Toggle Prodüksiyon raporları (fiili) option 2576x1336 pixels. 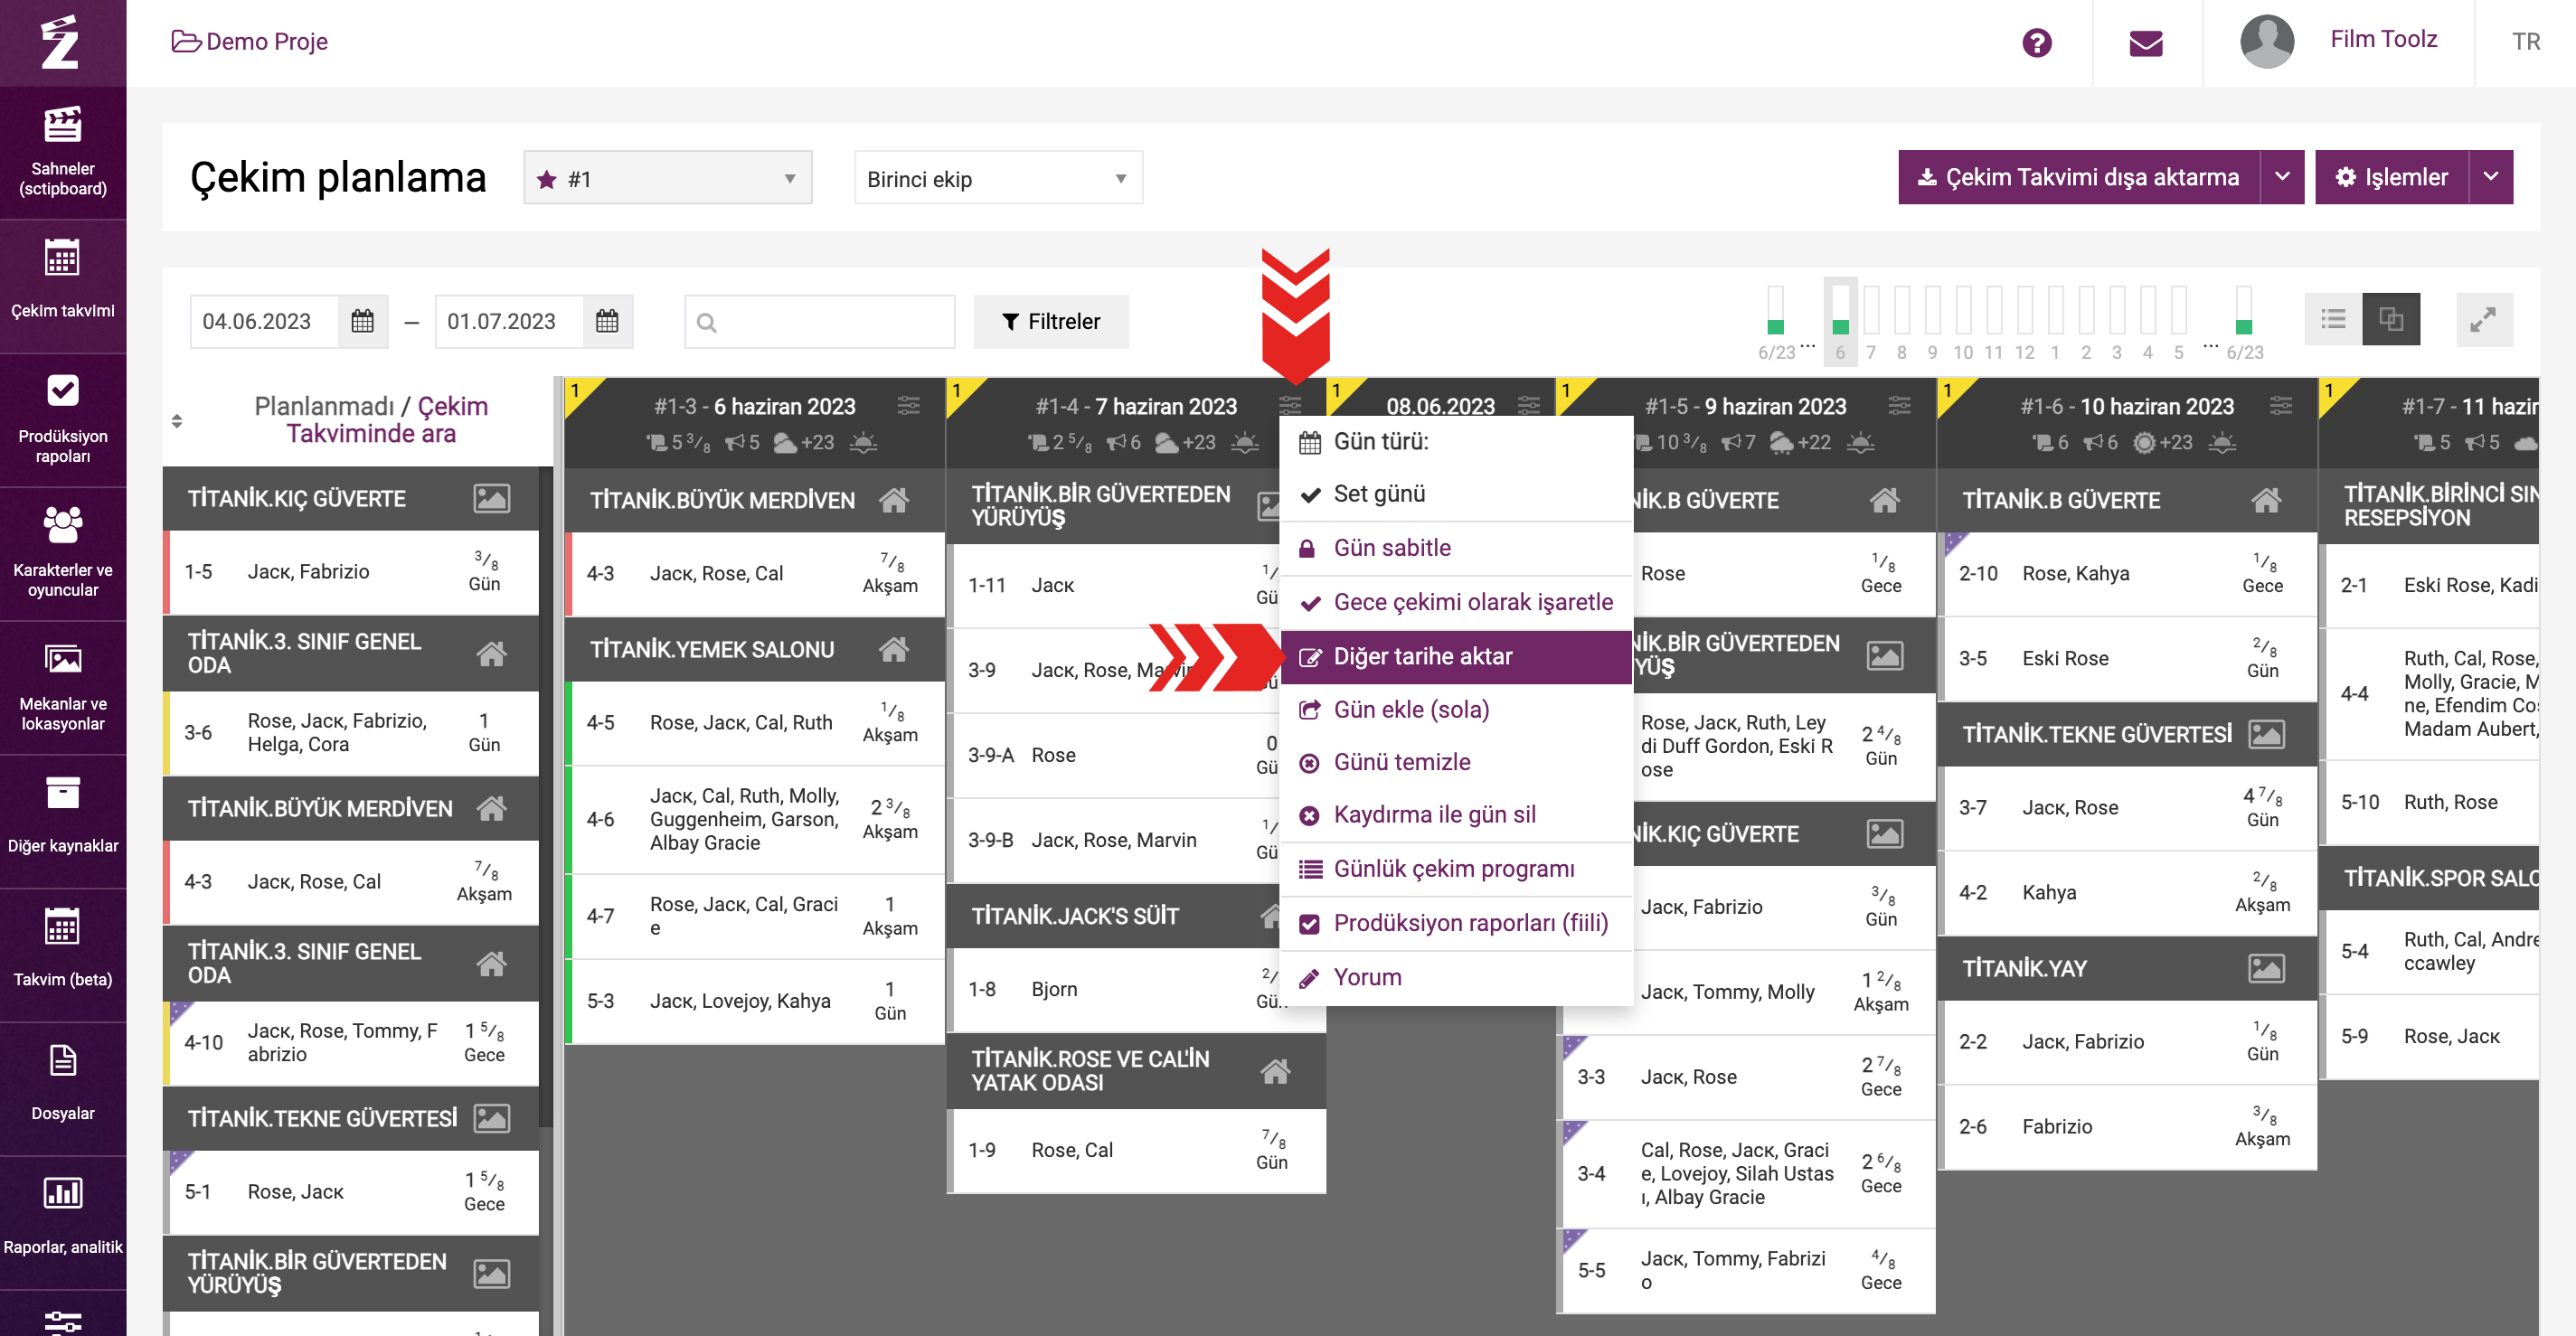click(1456, 923)
